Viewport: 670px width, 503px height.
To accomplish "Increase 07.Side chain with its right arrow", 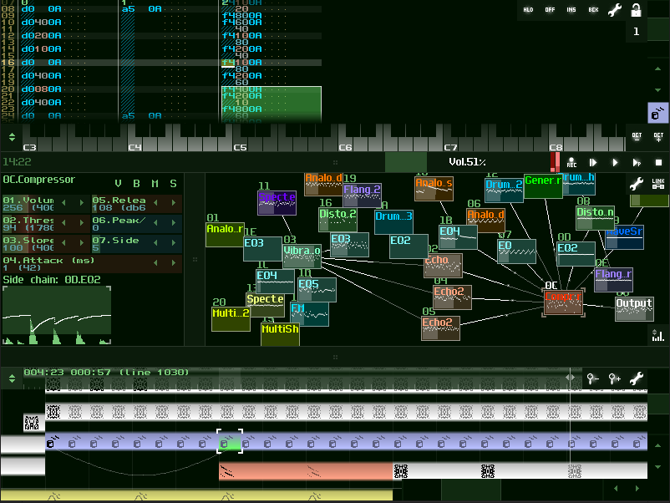I will (174, 243).
